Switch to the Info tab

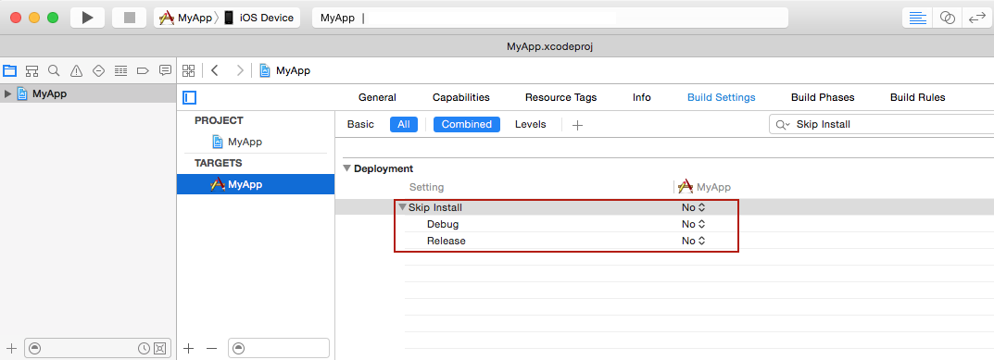coord(642,97)
